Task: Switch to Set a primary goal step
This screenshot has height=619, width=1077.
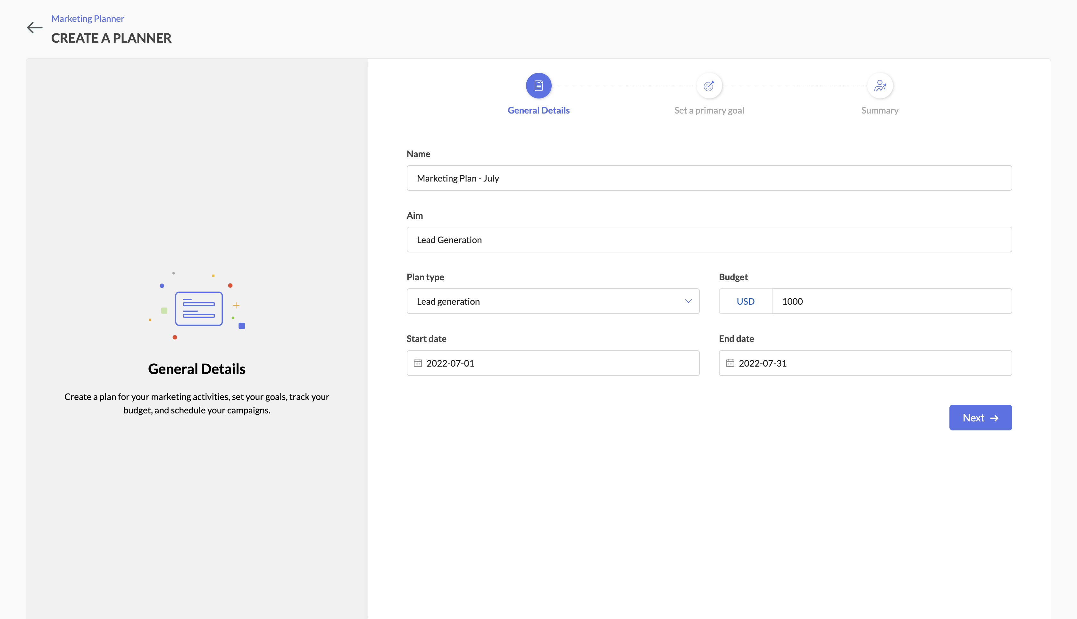Action: tap(709, 110)
